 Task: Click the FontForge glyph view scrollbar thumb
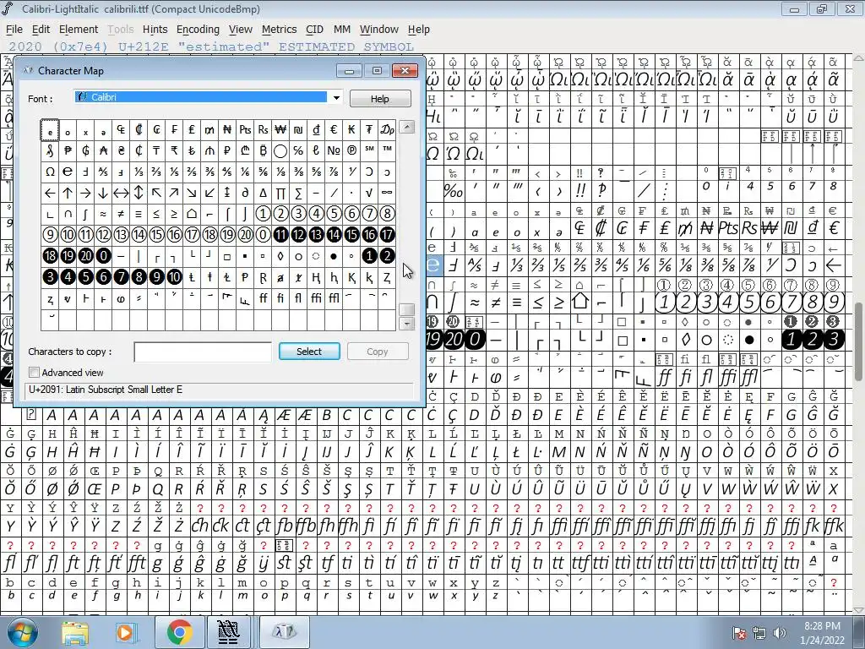click(859, 341)
